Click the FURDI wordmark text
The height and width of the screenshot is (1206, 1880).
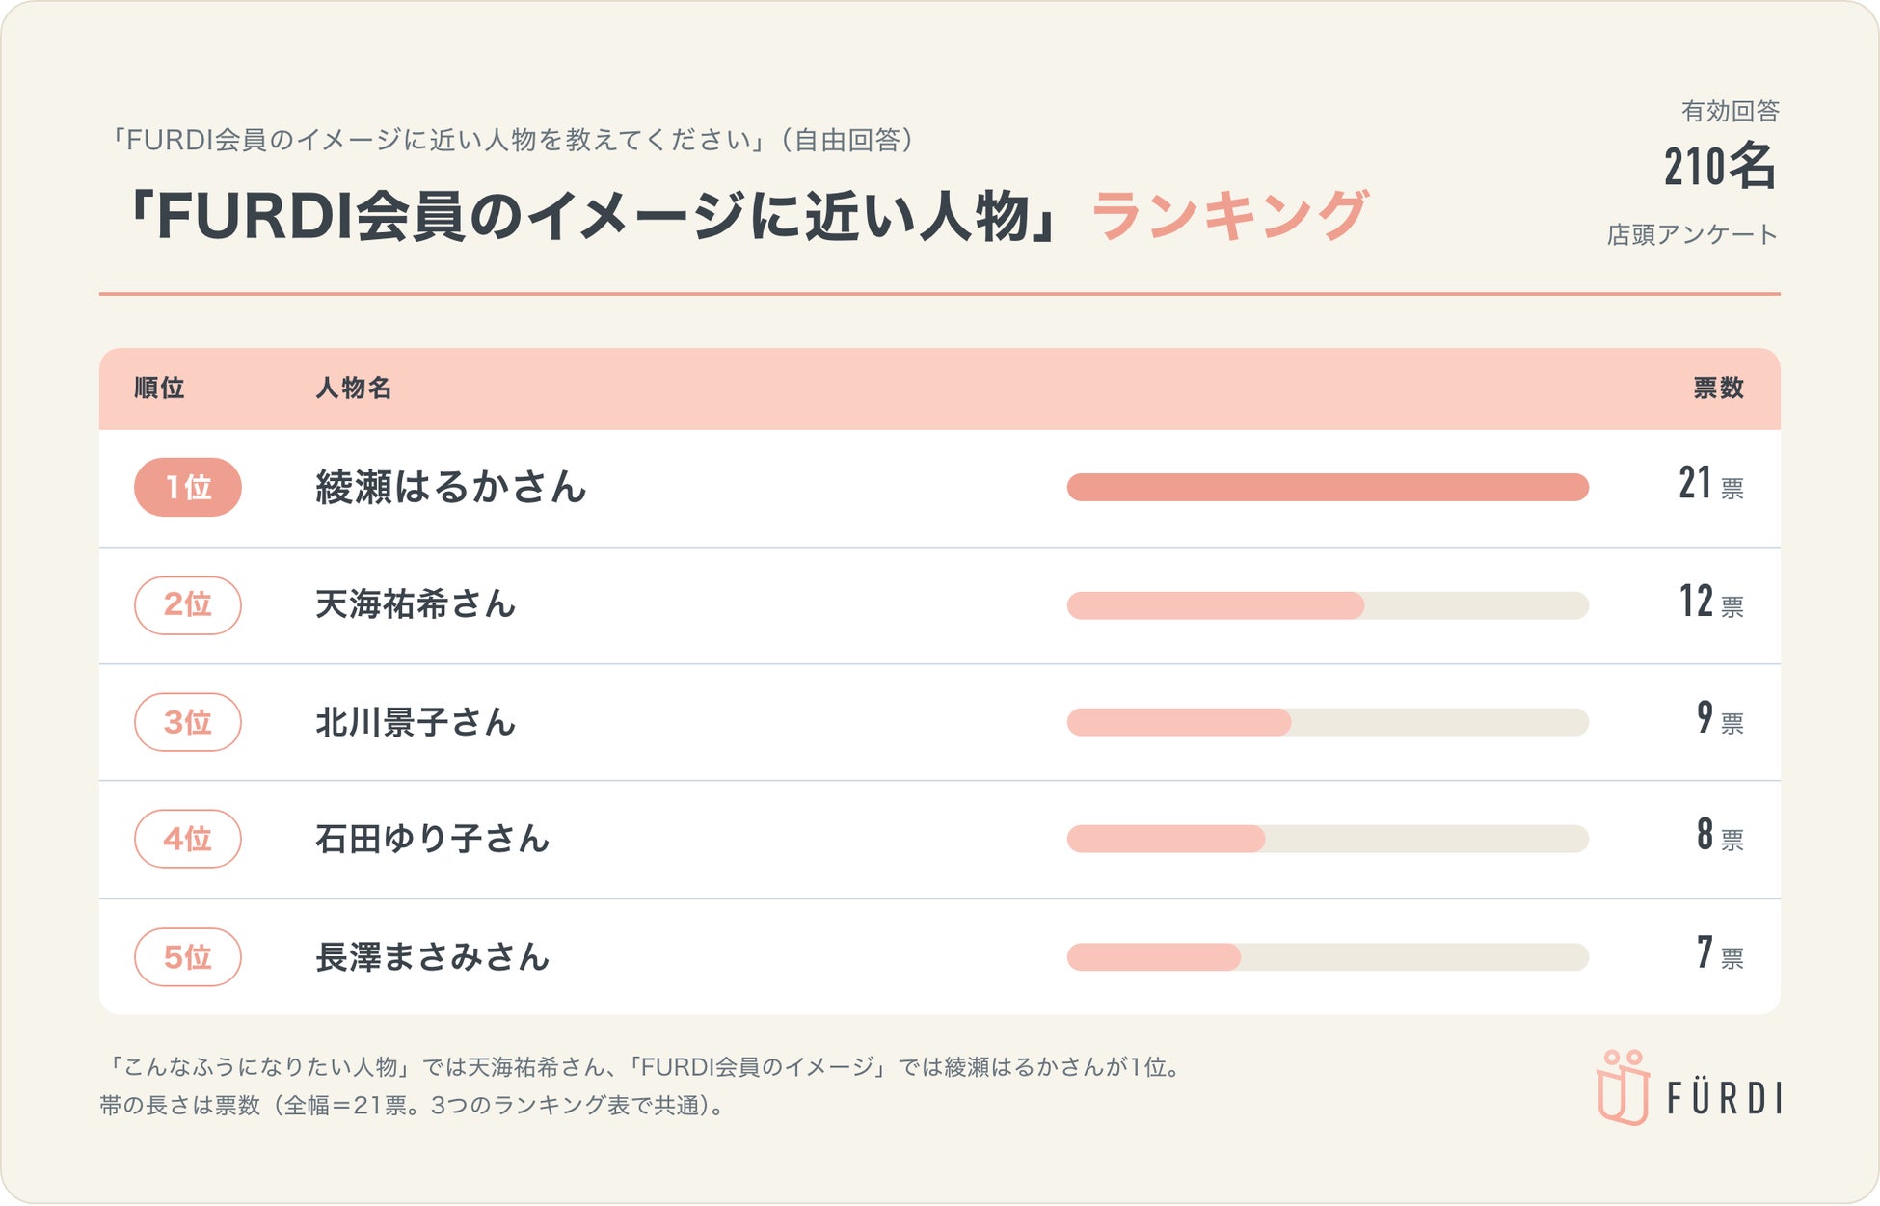point(1725,1098)
